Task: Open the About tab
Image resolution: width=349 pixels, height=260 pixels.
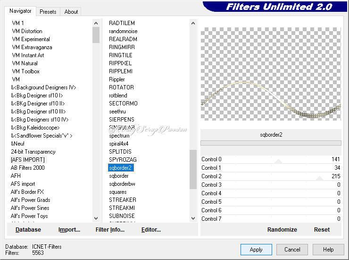Action: (x=71, y=12)
